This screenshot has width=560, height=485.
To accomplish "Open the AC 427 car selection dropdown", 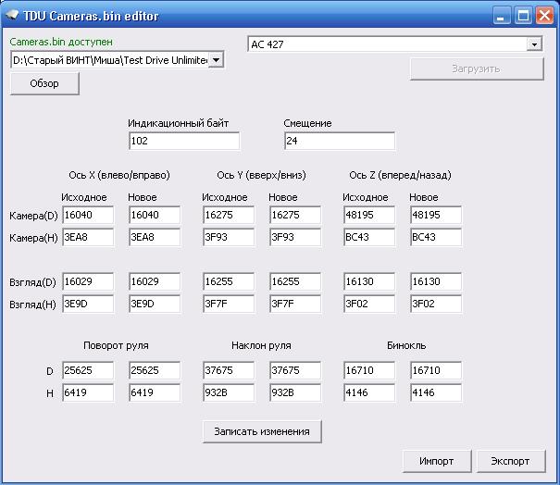I will (535, 44).
